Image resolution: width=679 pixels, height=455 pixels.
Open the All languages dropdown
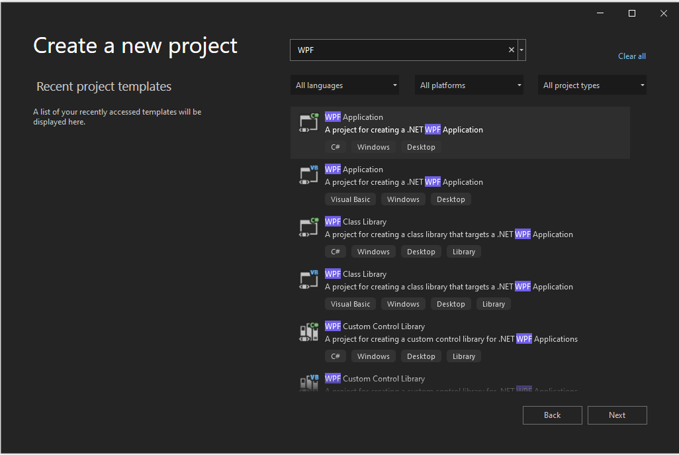[345, 85]
